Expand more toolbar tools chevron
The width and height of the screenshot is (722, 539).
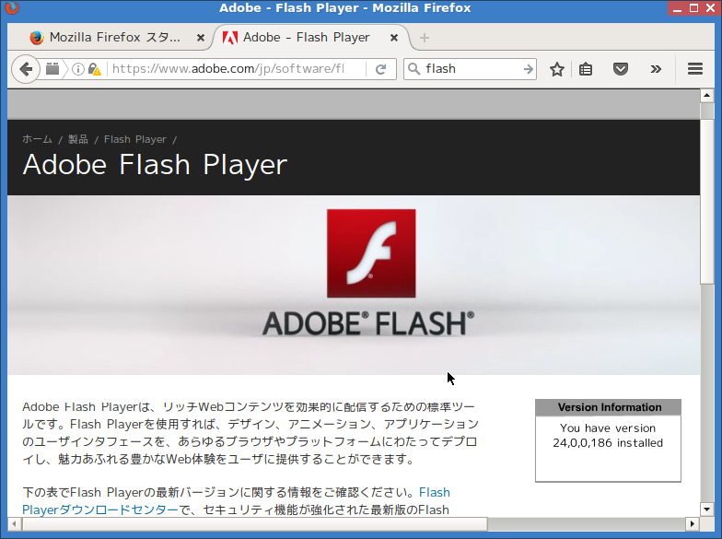click(656, 69)
